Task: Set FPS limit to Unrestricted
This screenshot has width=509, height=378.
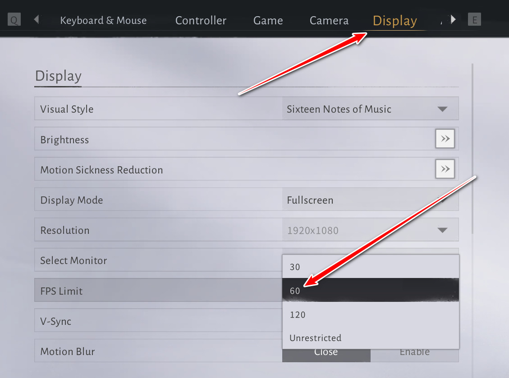Action: (x=370, y=338)
